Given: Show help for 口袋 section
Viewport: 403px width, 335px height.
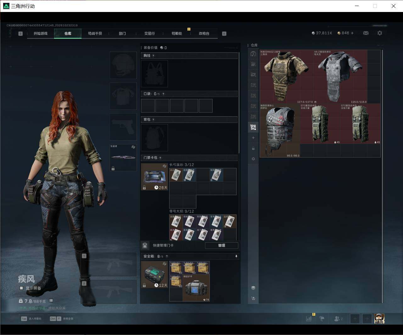Looking at the screenshot, I should (x=163, y=94).
